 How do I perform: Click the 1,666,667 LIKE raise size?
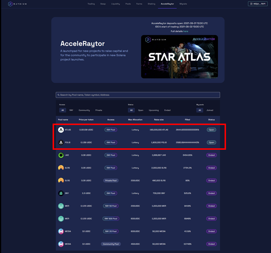159,155
